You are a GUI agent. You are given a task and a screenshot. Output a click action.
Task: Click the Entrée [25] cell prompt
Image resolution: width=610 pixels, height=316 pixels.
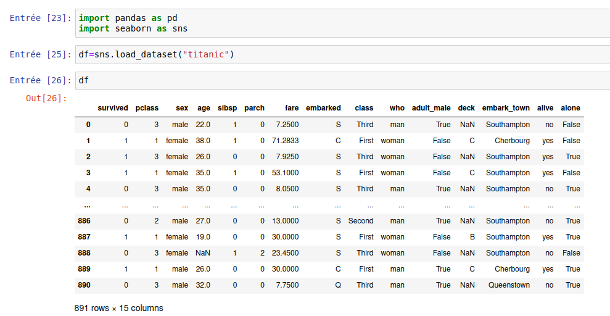pos(41,55)
